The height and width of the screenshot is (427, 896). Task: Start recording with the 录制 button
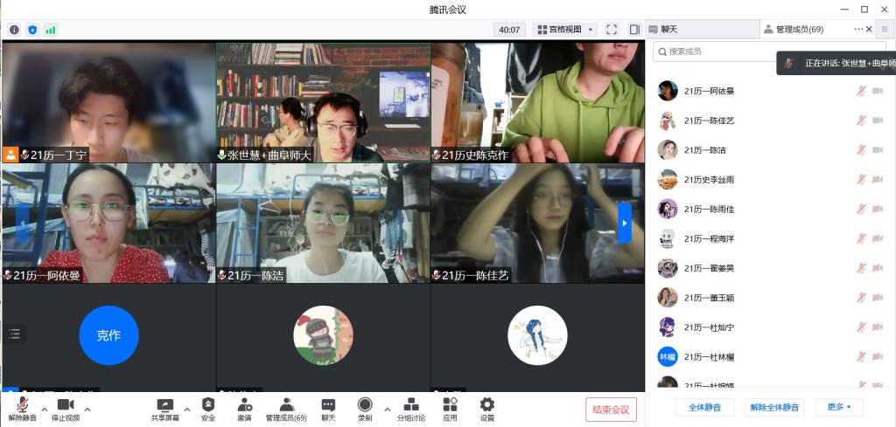click(365, 407)
